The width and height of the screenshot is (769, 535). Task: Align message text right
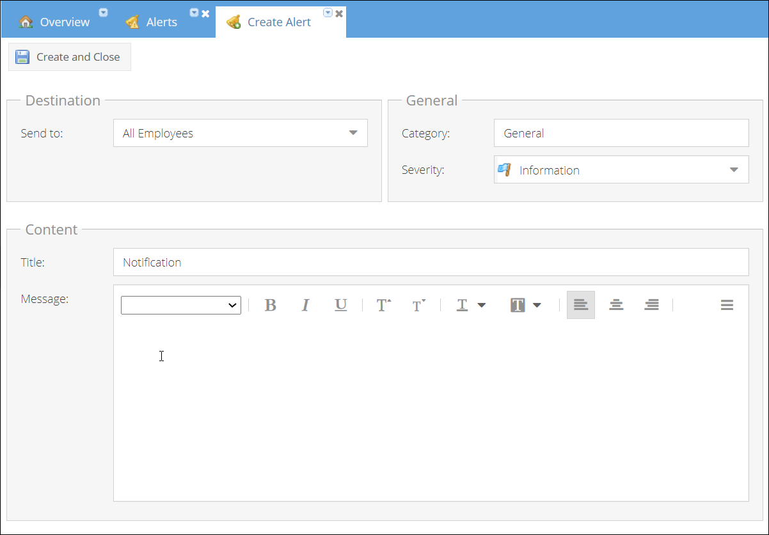[652, 305]
